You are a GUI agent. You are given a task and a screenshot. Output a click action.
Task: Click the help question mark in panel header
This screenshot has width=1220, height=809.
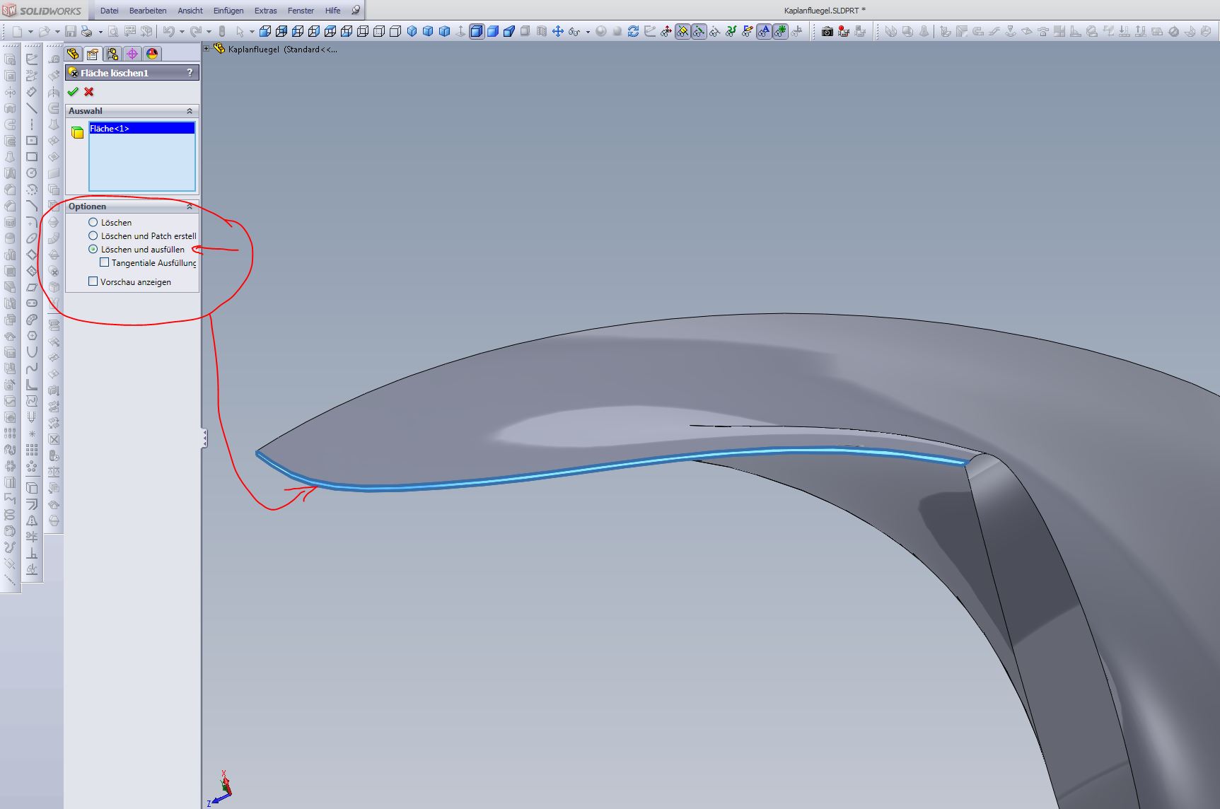click(x=190, y=73)
